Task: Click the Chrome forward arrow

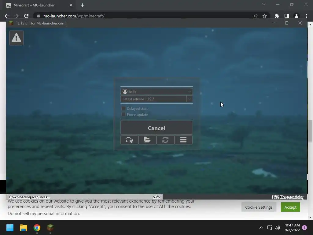Action: coord(17,16)
